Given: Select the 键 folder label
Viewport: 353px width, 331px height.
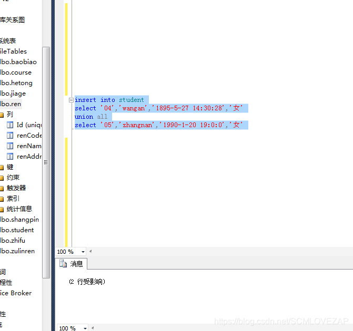Looking at the screenshot, I should point(10,167).
